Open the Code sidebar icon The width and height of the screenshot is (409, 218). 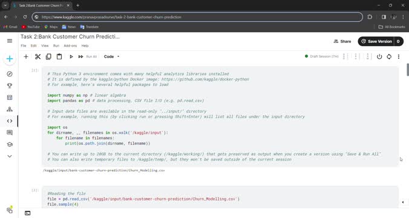tap(10, 121)
